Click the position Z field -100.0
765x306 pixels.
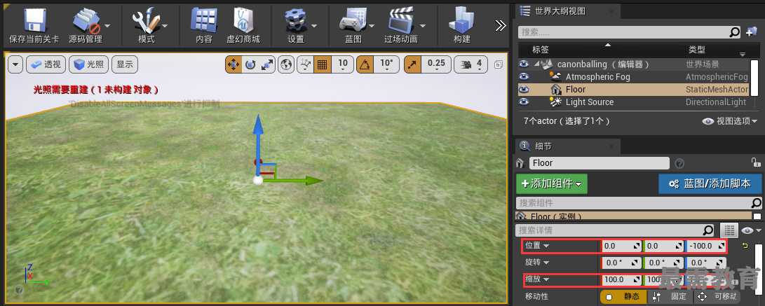(x=705, y=246)
